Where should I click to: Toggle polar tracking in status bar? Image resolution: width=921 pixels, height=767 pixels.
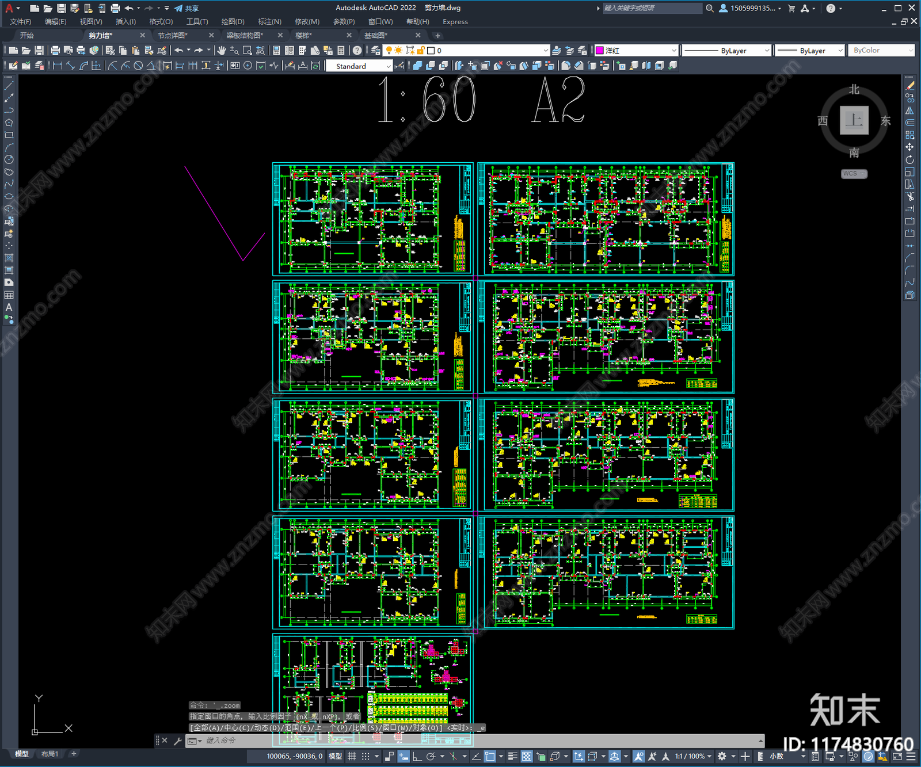431,756
